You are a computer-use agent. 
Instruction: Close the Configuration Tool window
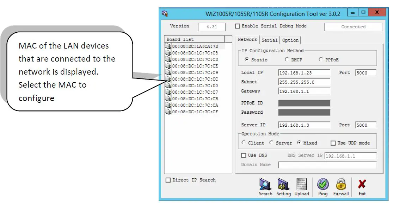click(377, 13)
